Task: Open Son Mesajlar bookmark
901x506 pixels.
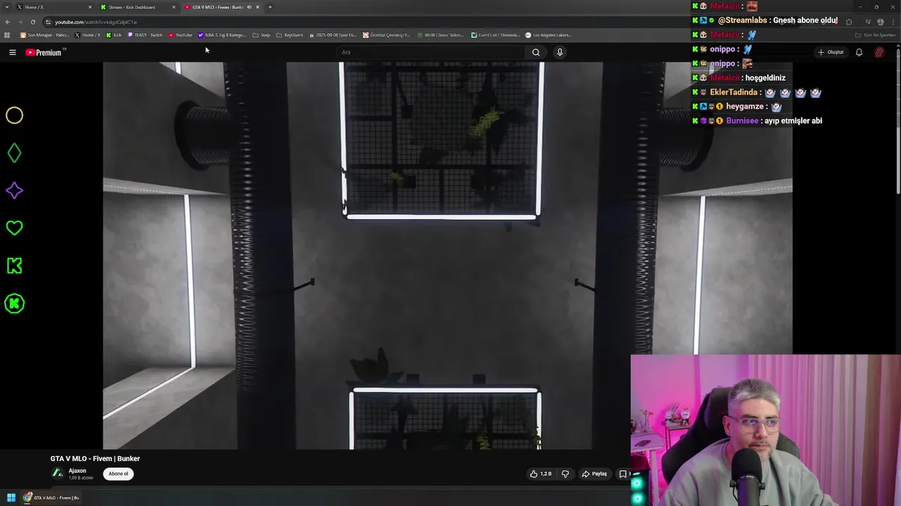Action: coord(44,35)
